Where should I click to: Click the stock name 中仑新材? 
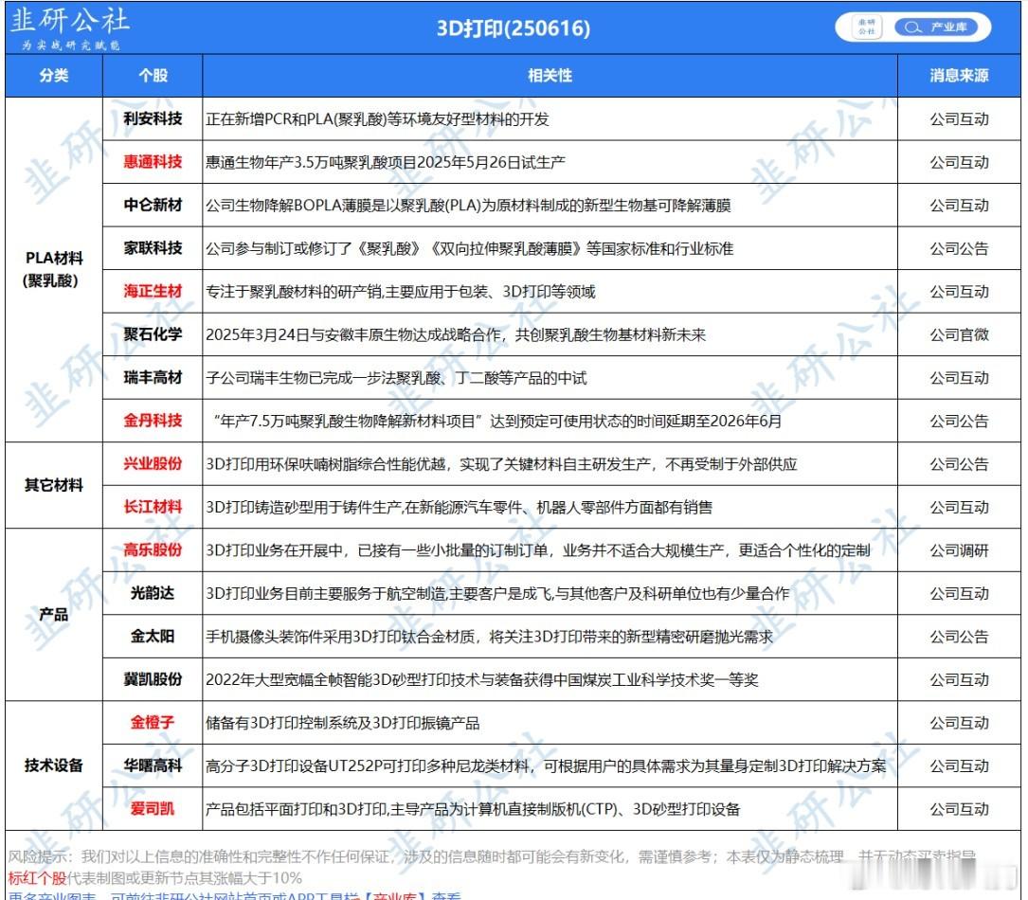click(x=153, y=206)
